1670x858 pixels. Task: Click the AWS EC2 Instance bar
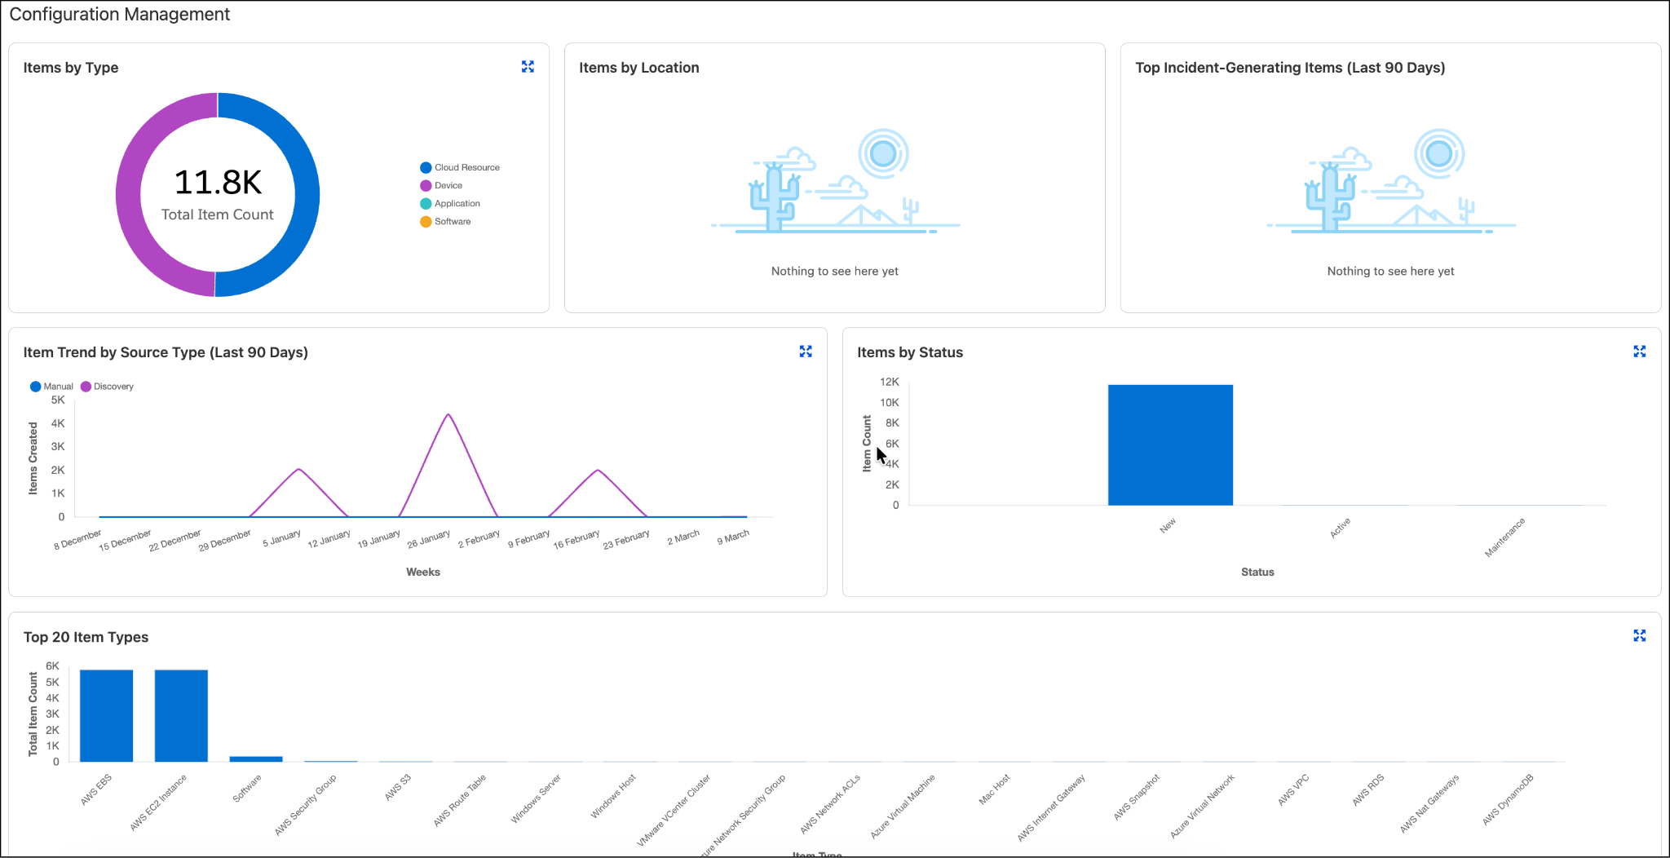click(x=181, y=715)
